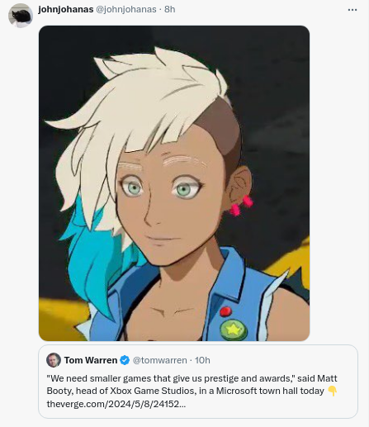Image resolution: width=369 pixels, height=427 pixels.
Task: Click the green star pin in image
Action: [x=234, y=330]
